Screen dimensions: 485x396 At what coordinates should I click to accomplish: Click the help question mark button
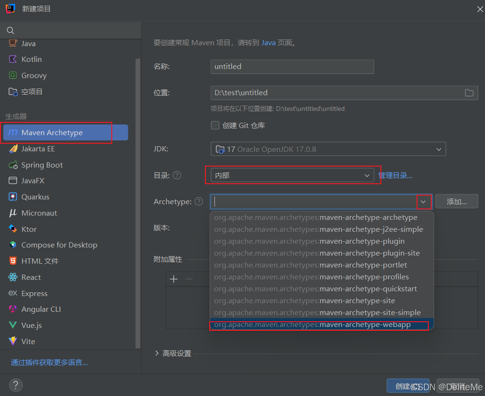pos(16,385)
